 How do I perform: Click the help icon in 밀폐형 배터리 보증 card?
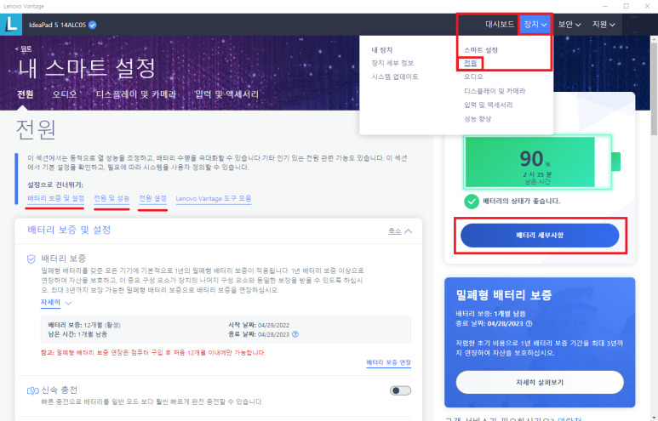[529, 324]
